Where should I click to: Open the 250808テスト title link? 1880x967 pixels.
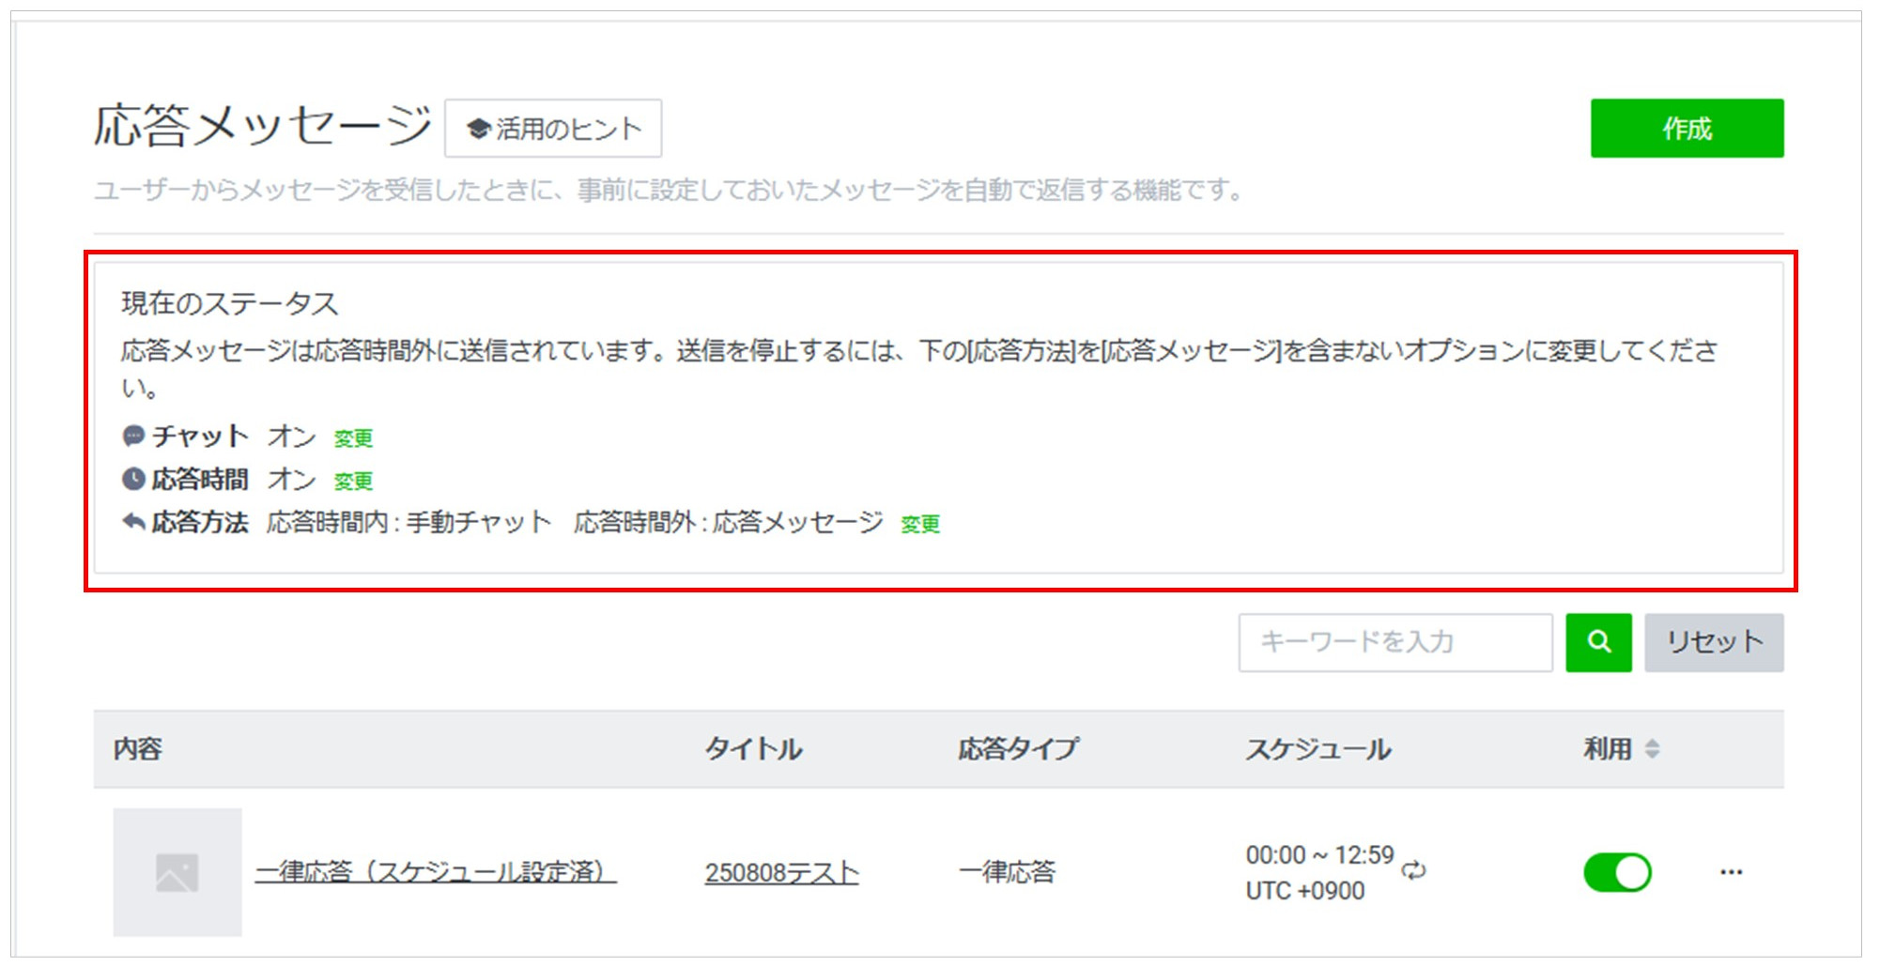[x=782, y=871]
